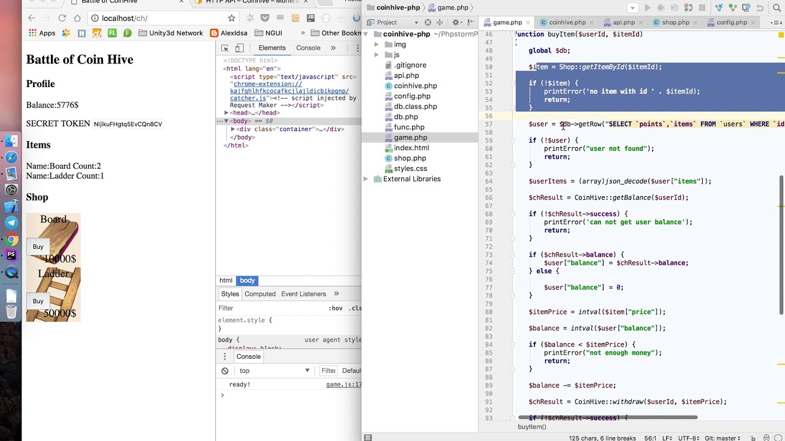Click the console Filter field
The image size is (785, 441).
tap(328, 371)
